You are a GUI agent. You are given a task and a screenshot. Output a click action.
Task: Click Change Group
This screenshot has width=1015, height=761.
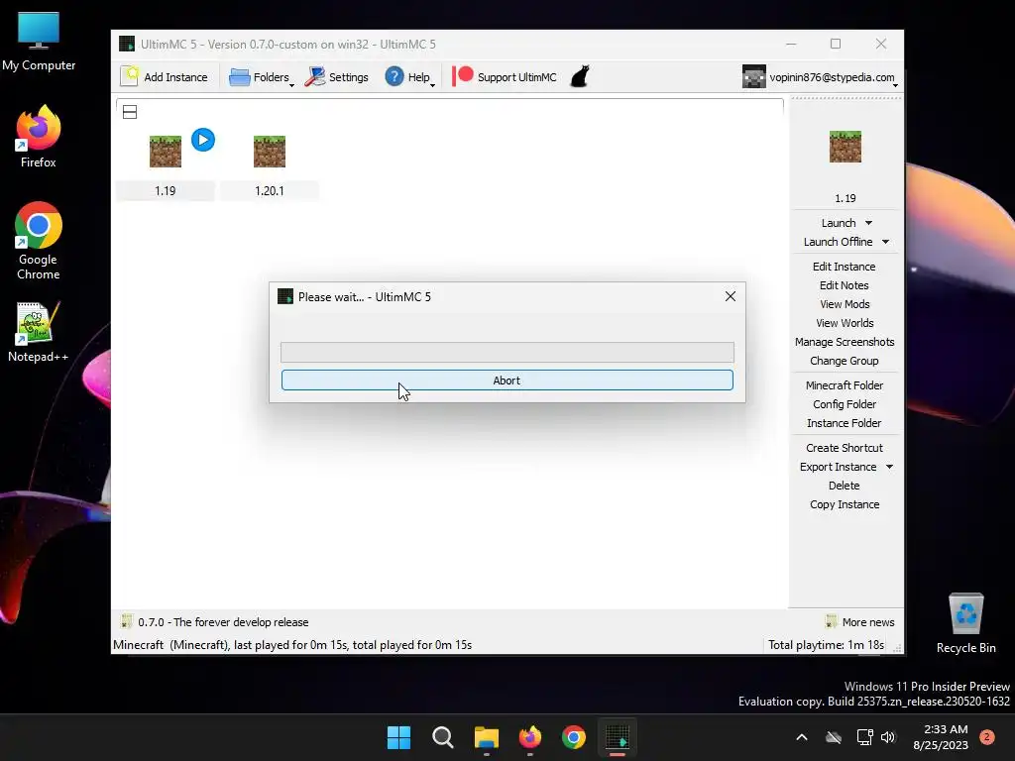pyautogui.click(x=845, y=361)
